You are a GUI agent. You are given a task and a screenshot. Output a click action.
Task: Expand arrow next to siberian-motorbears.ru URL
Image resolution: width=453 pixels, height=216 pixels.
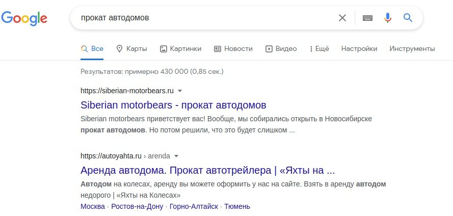pos(180,91)
